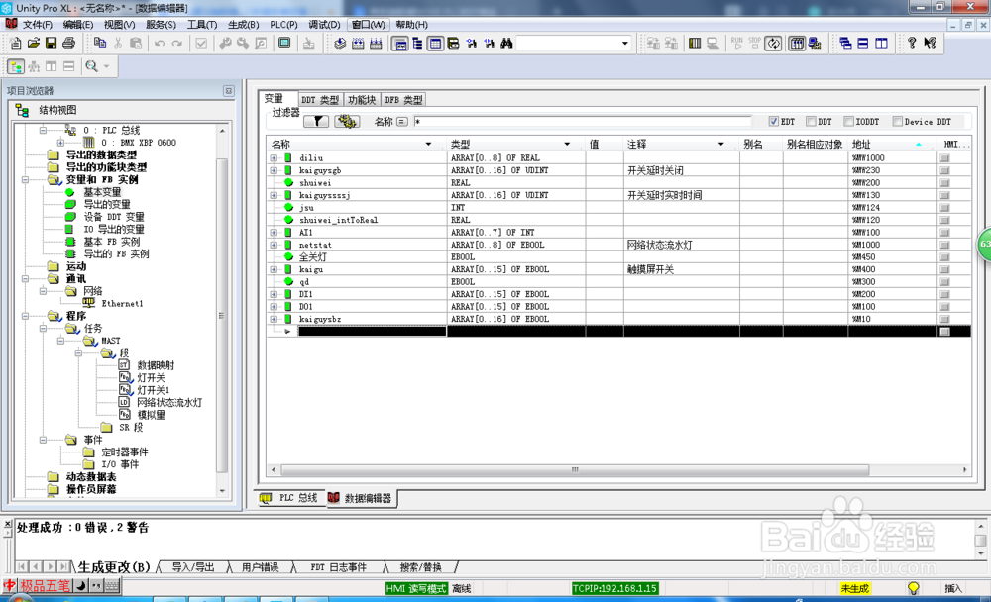Select the Ethernet1 network tree item
The height and width of the screenshot is (602, 991).
122,304
